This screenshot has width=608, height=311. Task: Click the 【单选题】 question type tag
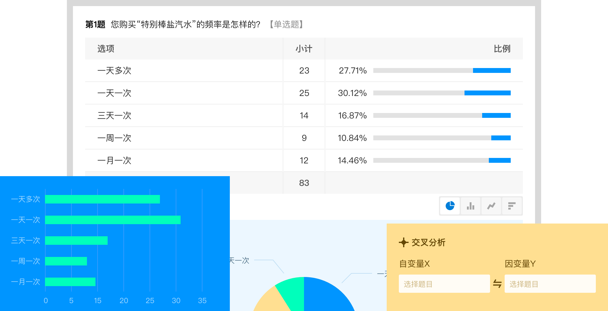pyautogui.click(x=286, y=24)
